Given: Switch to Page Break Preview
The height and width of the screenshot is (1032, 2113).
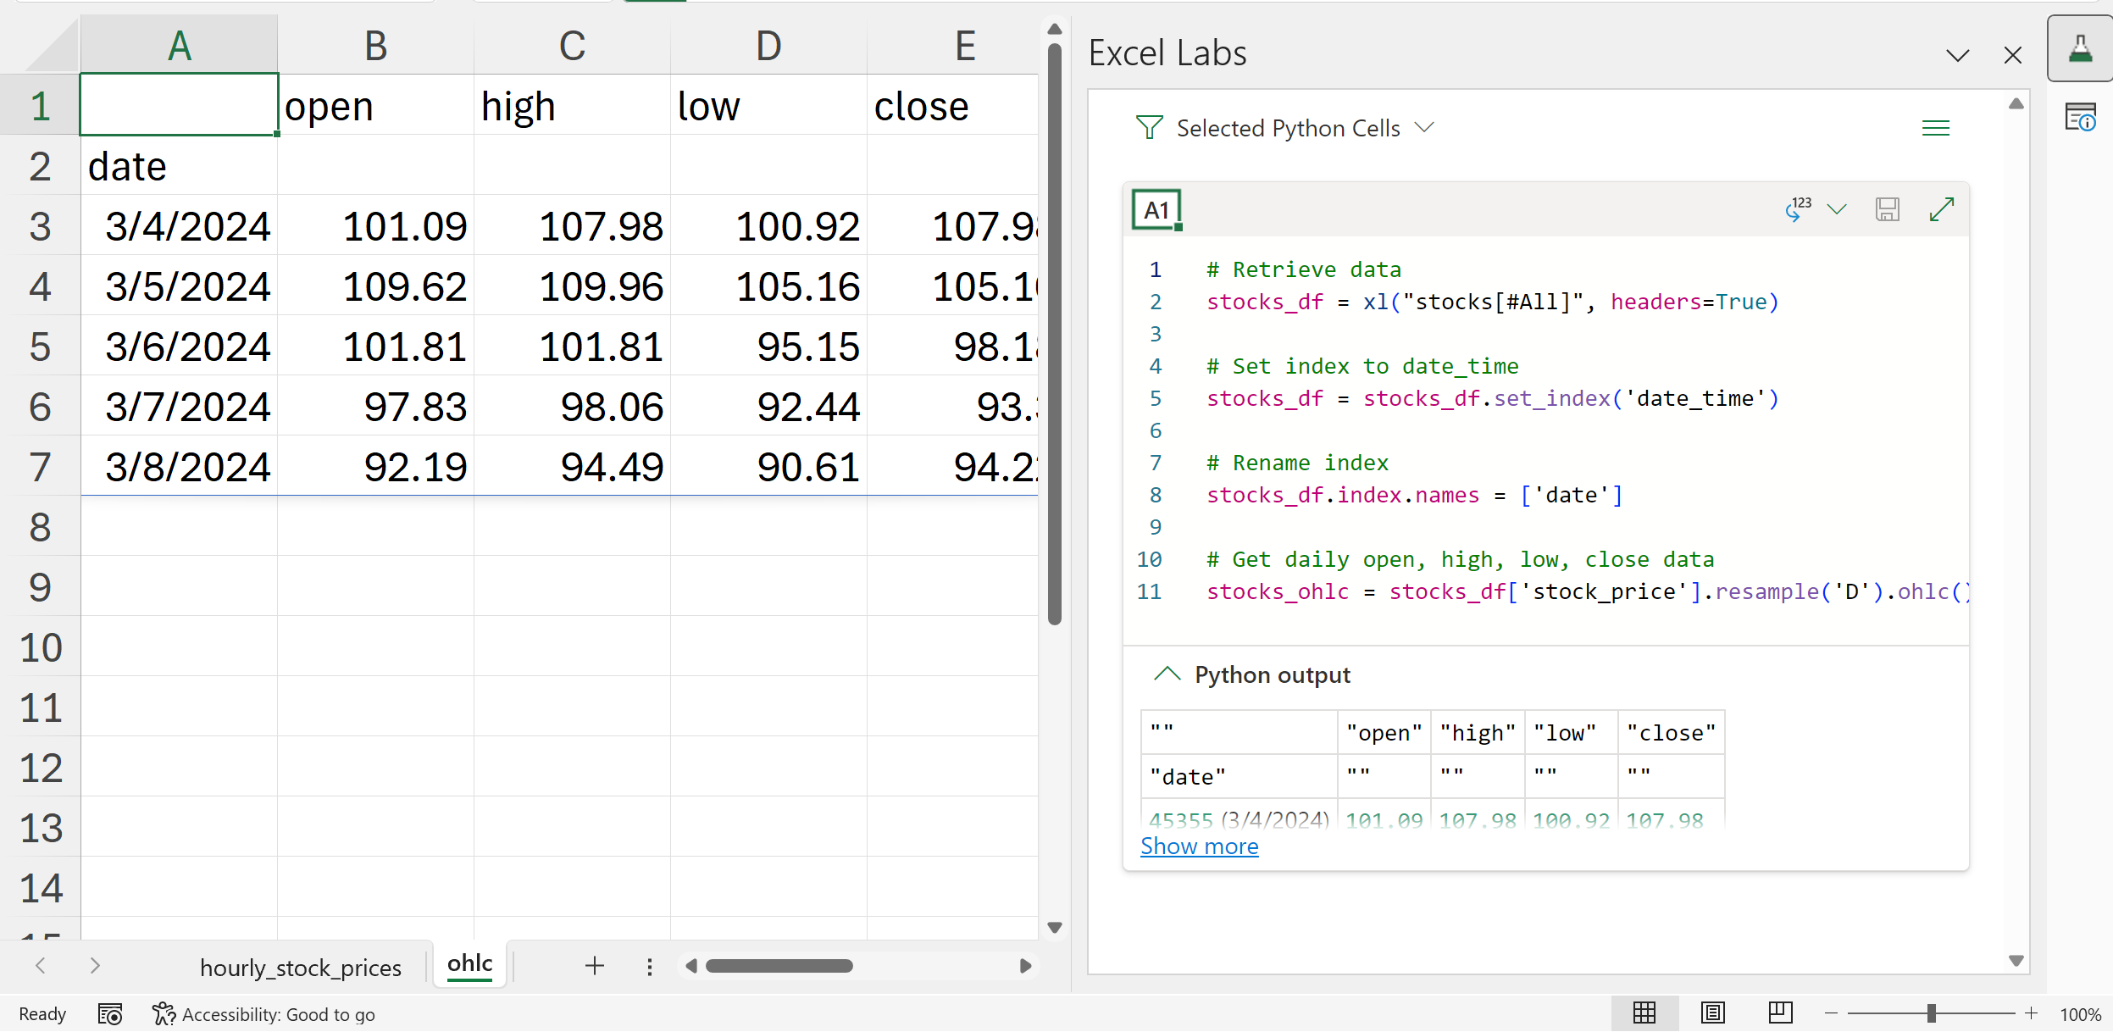Looking at the screenshot, I should click(1780, 1013).
